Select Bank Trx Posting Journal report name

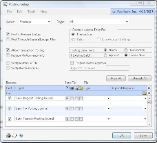click(31, 108)
